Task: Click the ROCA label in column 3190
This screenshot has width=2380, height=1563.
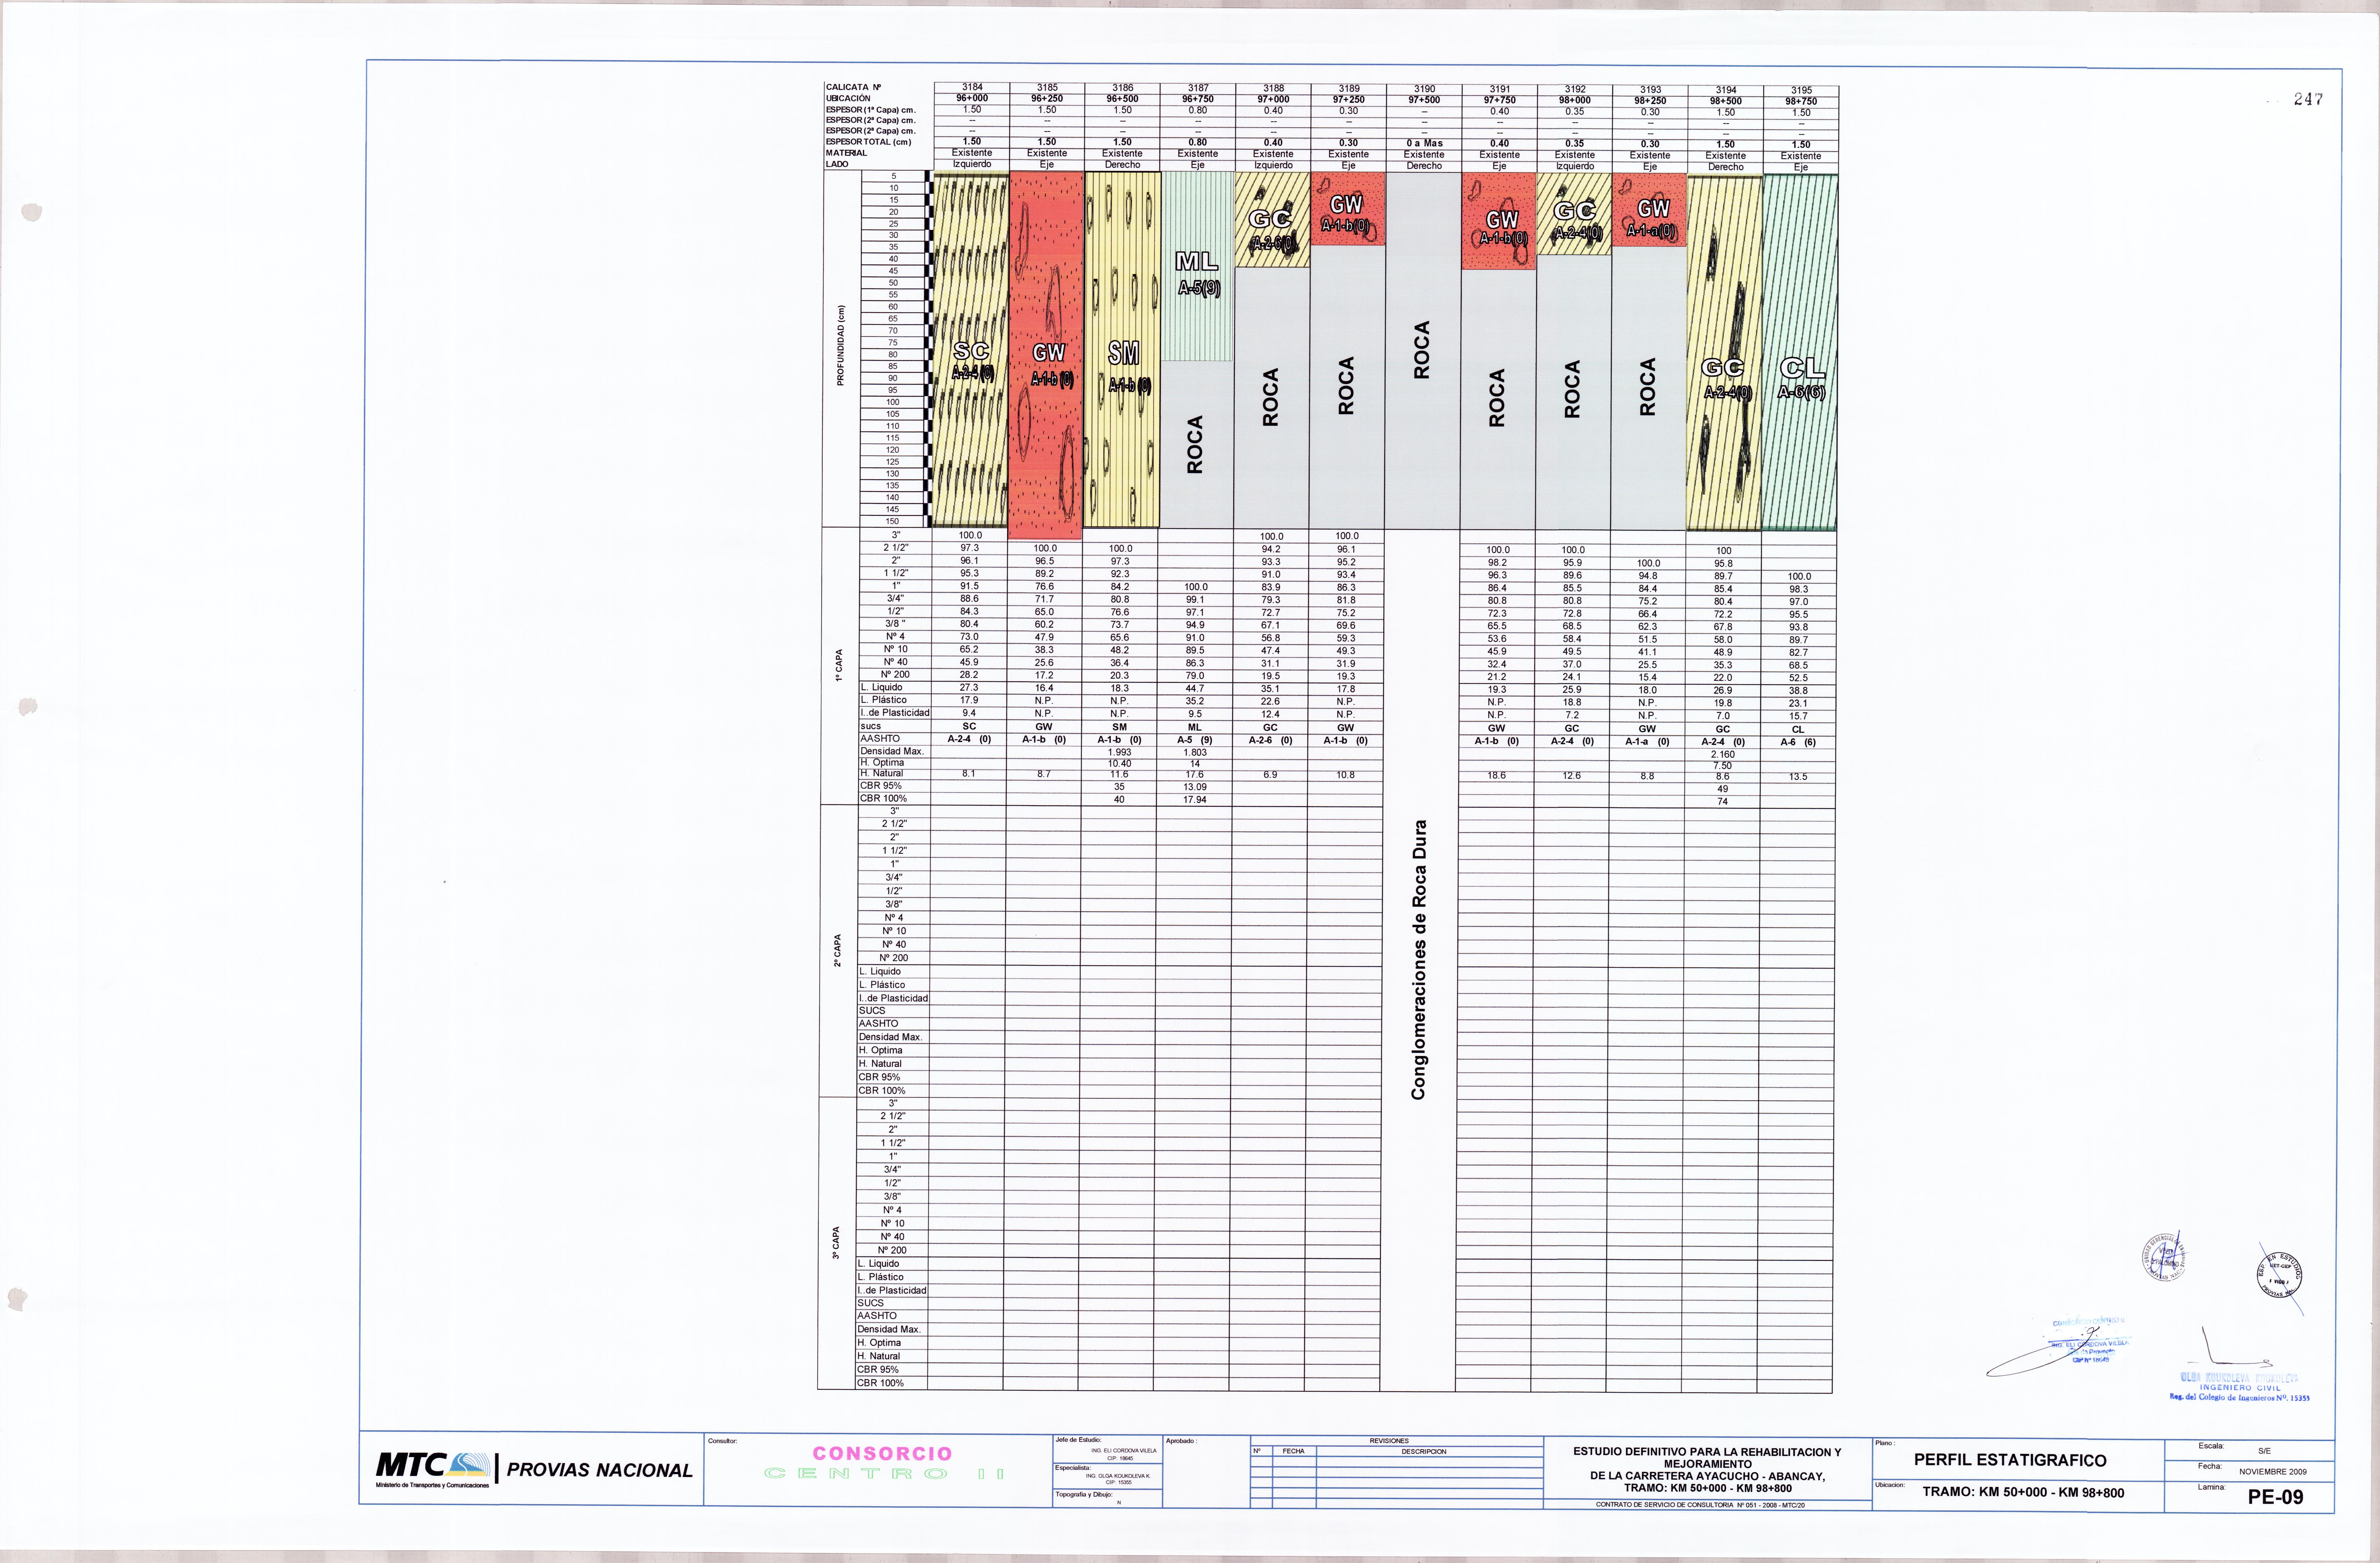Action: [1422, 350]
